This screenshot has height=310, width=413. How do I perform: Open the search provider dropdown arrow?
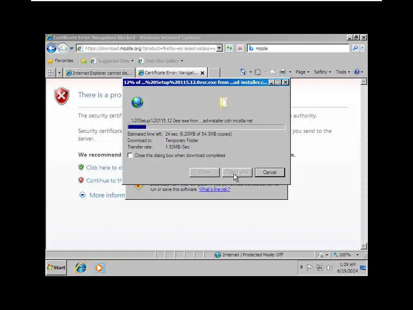[x=363, y=48]
